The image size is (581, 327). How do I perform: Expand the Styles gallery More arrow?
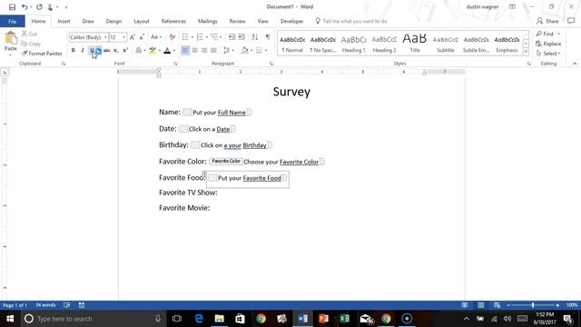pos(526,53)
